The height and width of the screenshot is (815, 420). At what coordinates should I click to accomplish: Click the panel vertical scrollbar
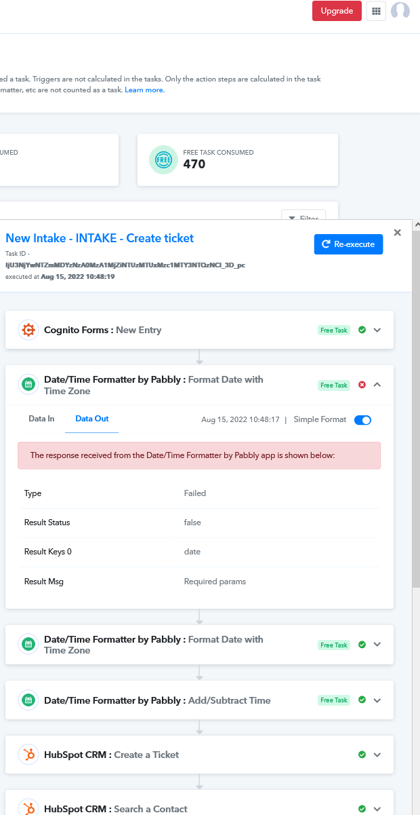416,409
